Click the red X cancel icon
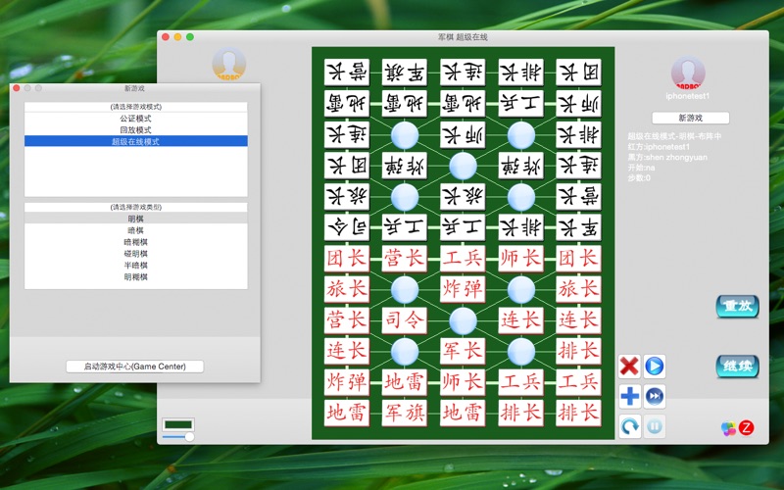 (x=629, y=366)
